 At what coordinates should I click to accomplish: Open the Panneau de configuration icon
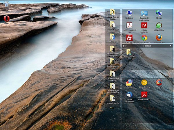coord(144,16)
